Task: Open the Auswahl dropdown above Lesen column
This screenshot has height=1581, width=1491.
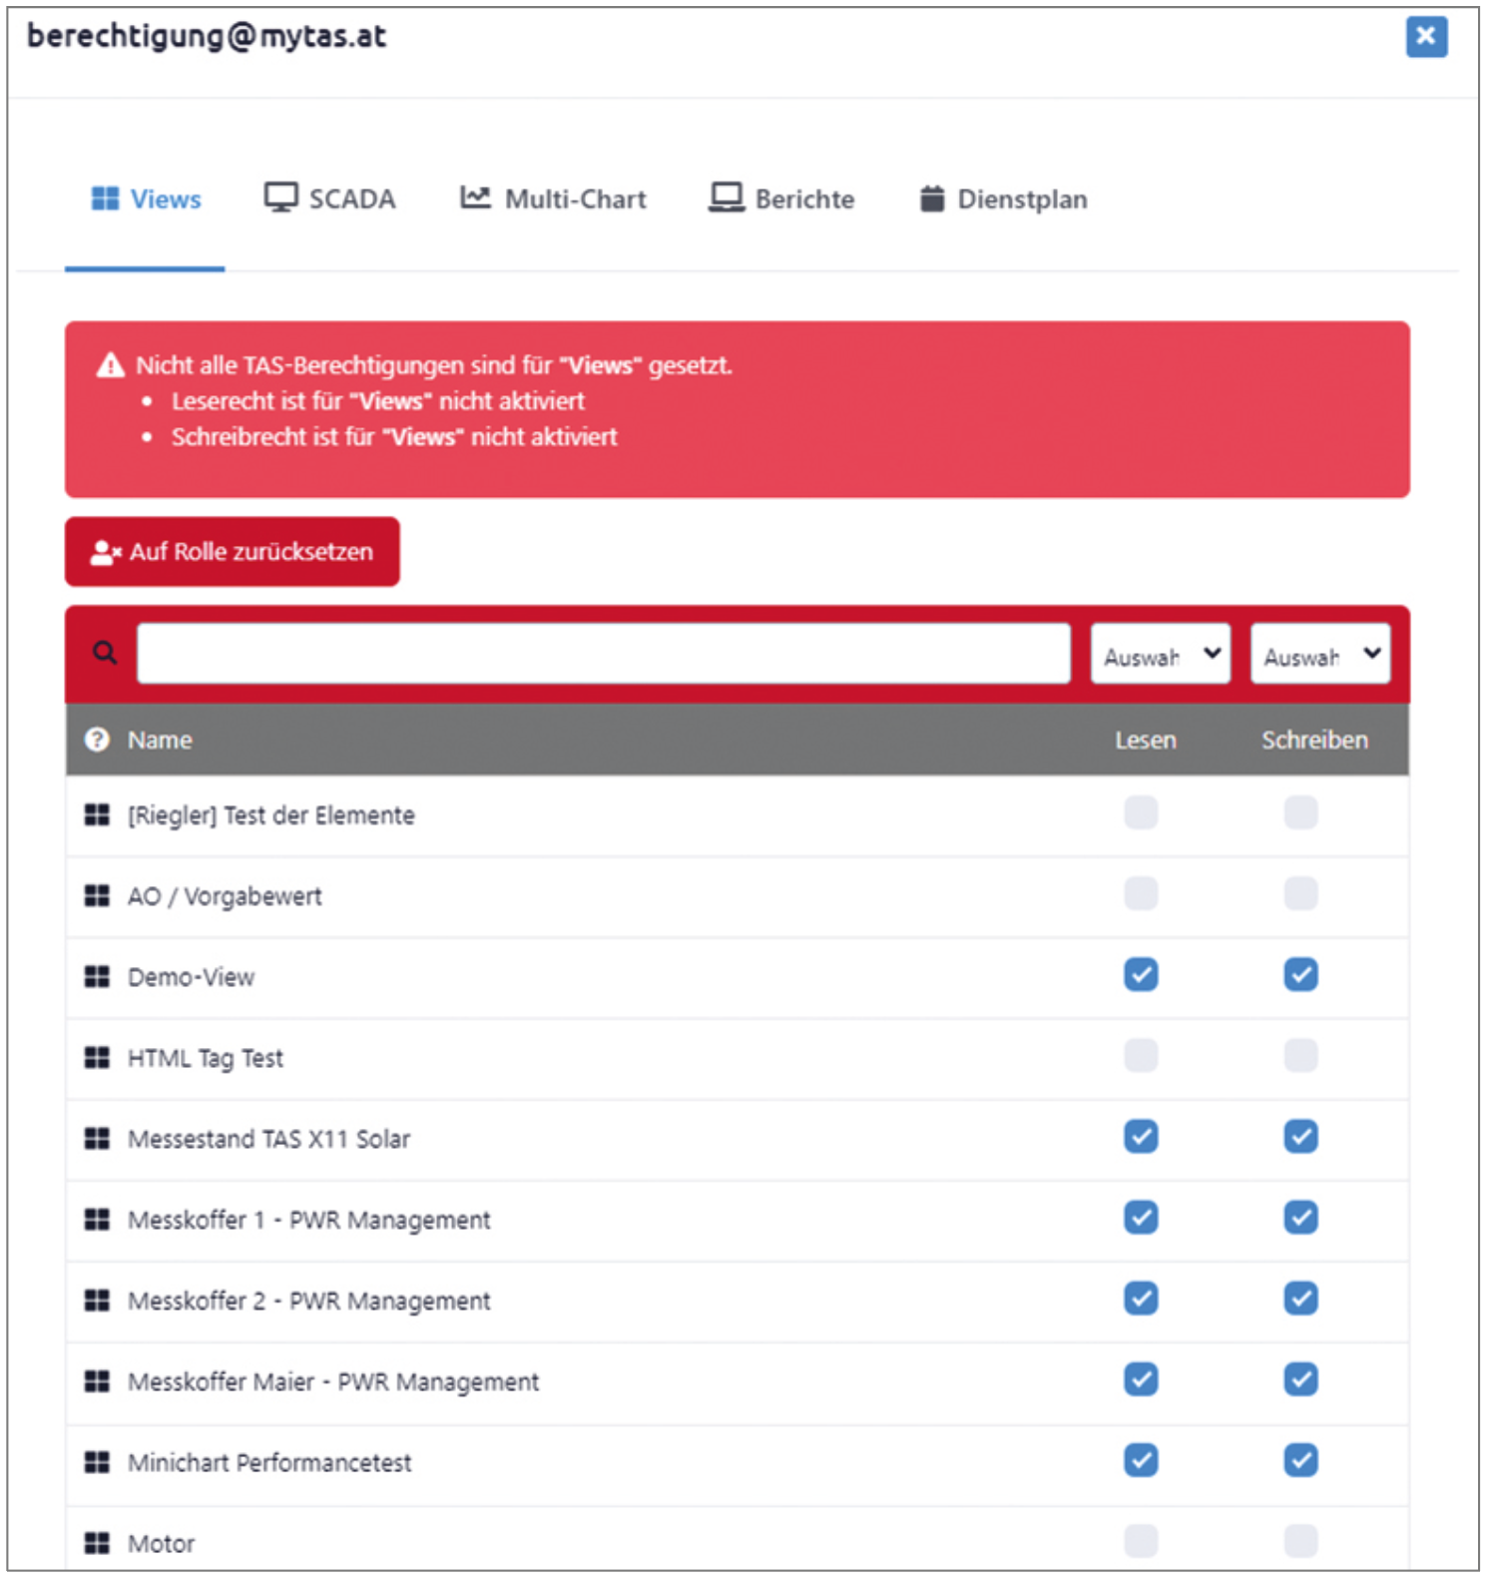Action: tap(1161, 654)
